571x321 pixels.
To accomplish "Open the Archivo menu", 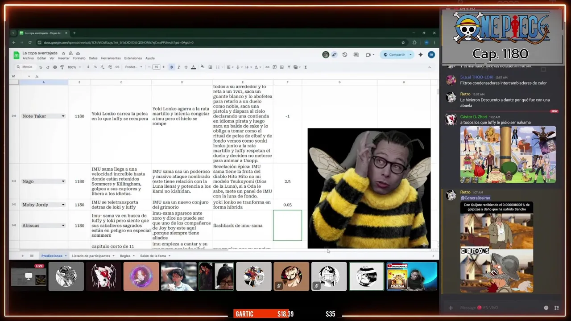I will click(28, 58).
